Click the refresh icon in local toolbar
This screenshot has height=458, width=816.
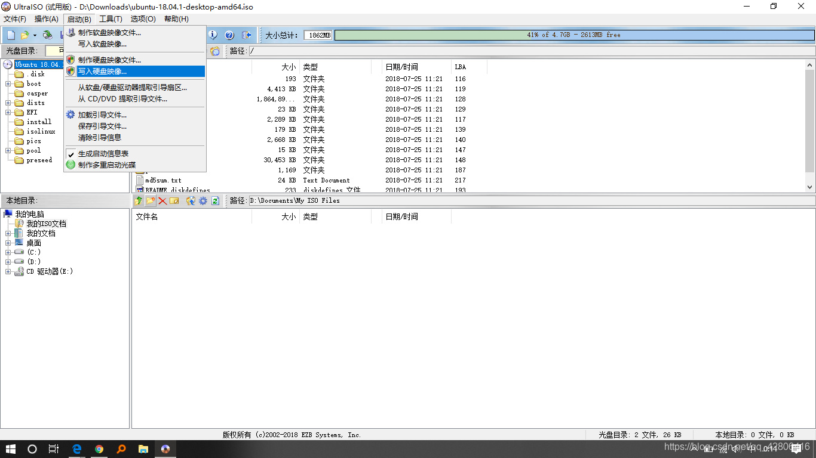(x=215, y=201)
